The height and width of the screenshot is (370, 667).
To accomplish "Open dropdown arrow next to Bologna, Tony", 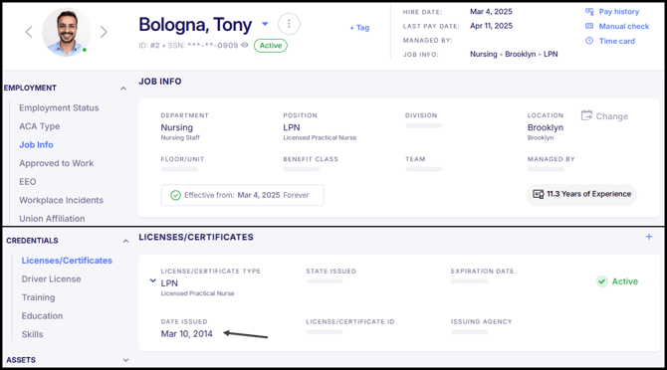I will pyautogui.click(x=265, y=24).
